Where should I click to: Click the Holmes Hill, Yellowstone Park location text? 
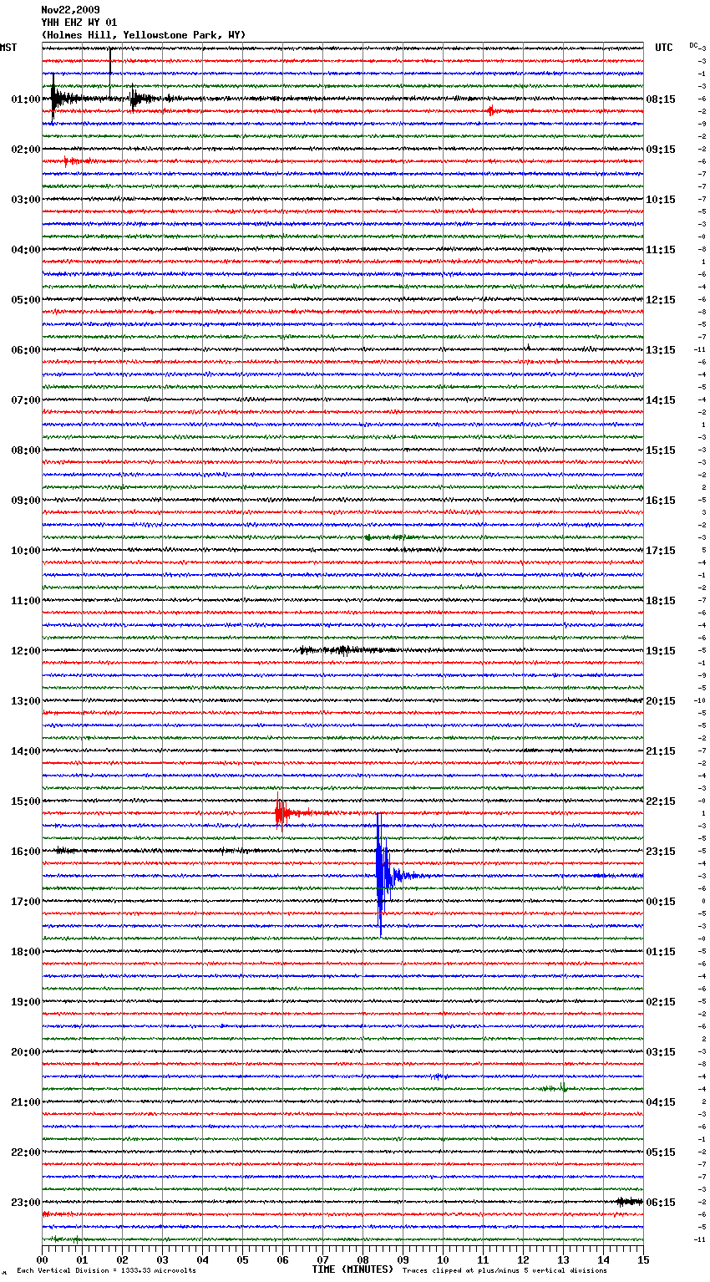tap(143, 35)
